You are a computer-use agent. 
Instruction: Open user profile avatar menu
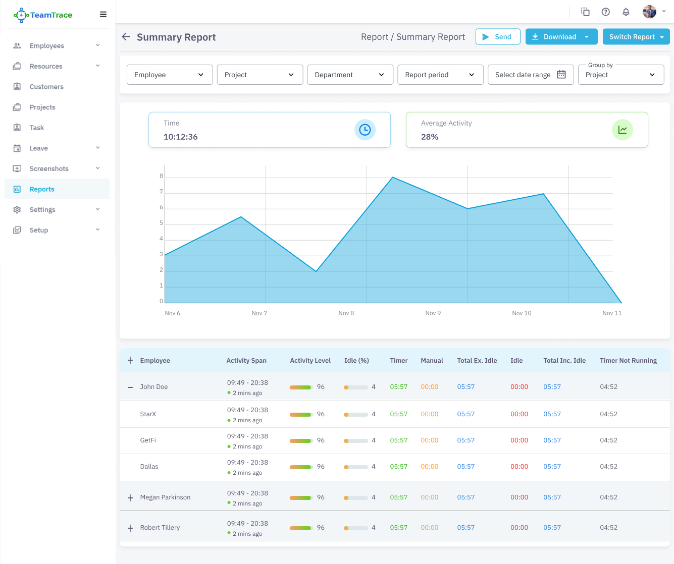coord(650,12)
